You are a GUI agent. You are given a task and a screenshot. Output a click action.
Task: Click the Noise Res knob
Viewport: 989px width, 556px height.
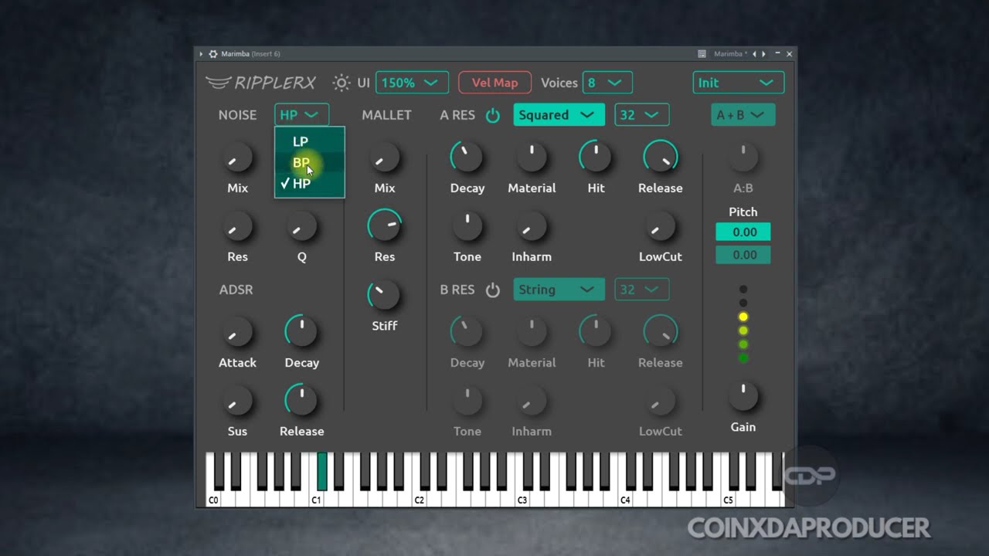click(237, 226)
